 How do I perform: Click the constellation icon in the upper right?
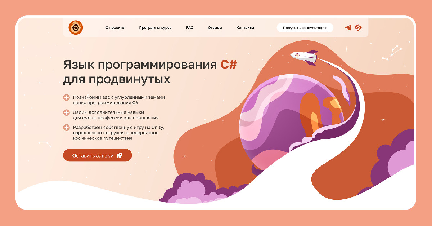click(392, 53)
